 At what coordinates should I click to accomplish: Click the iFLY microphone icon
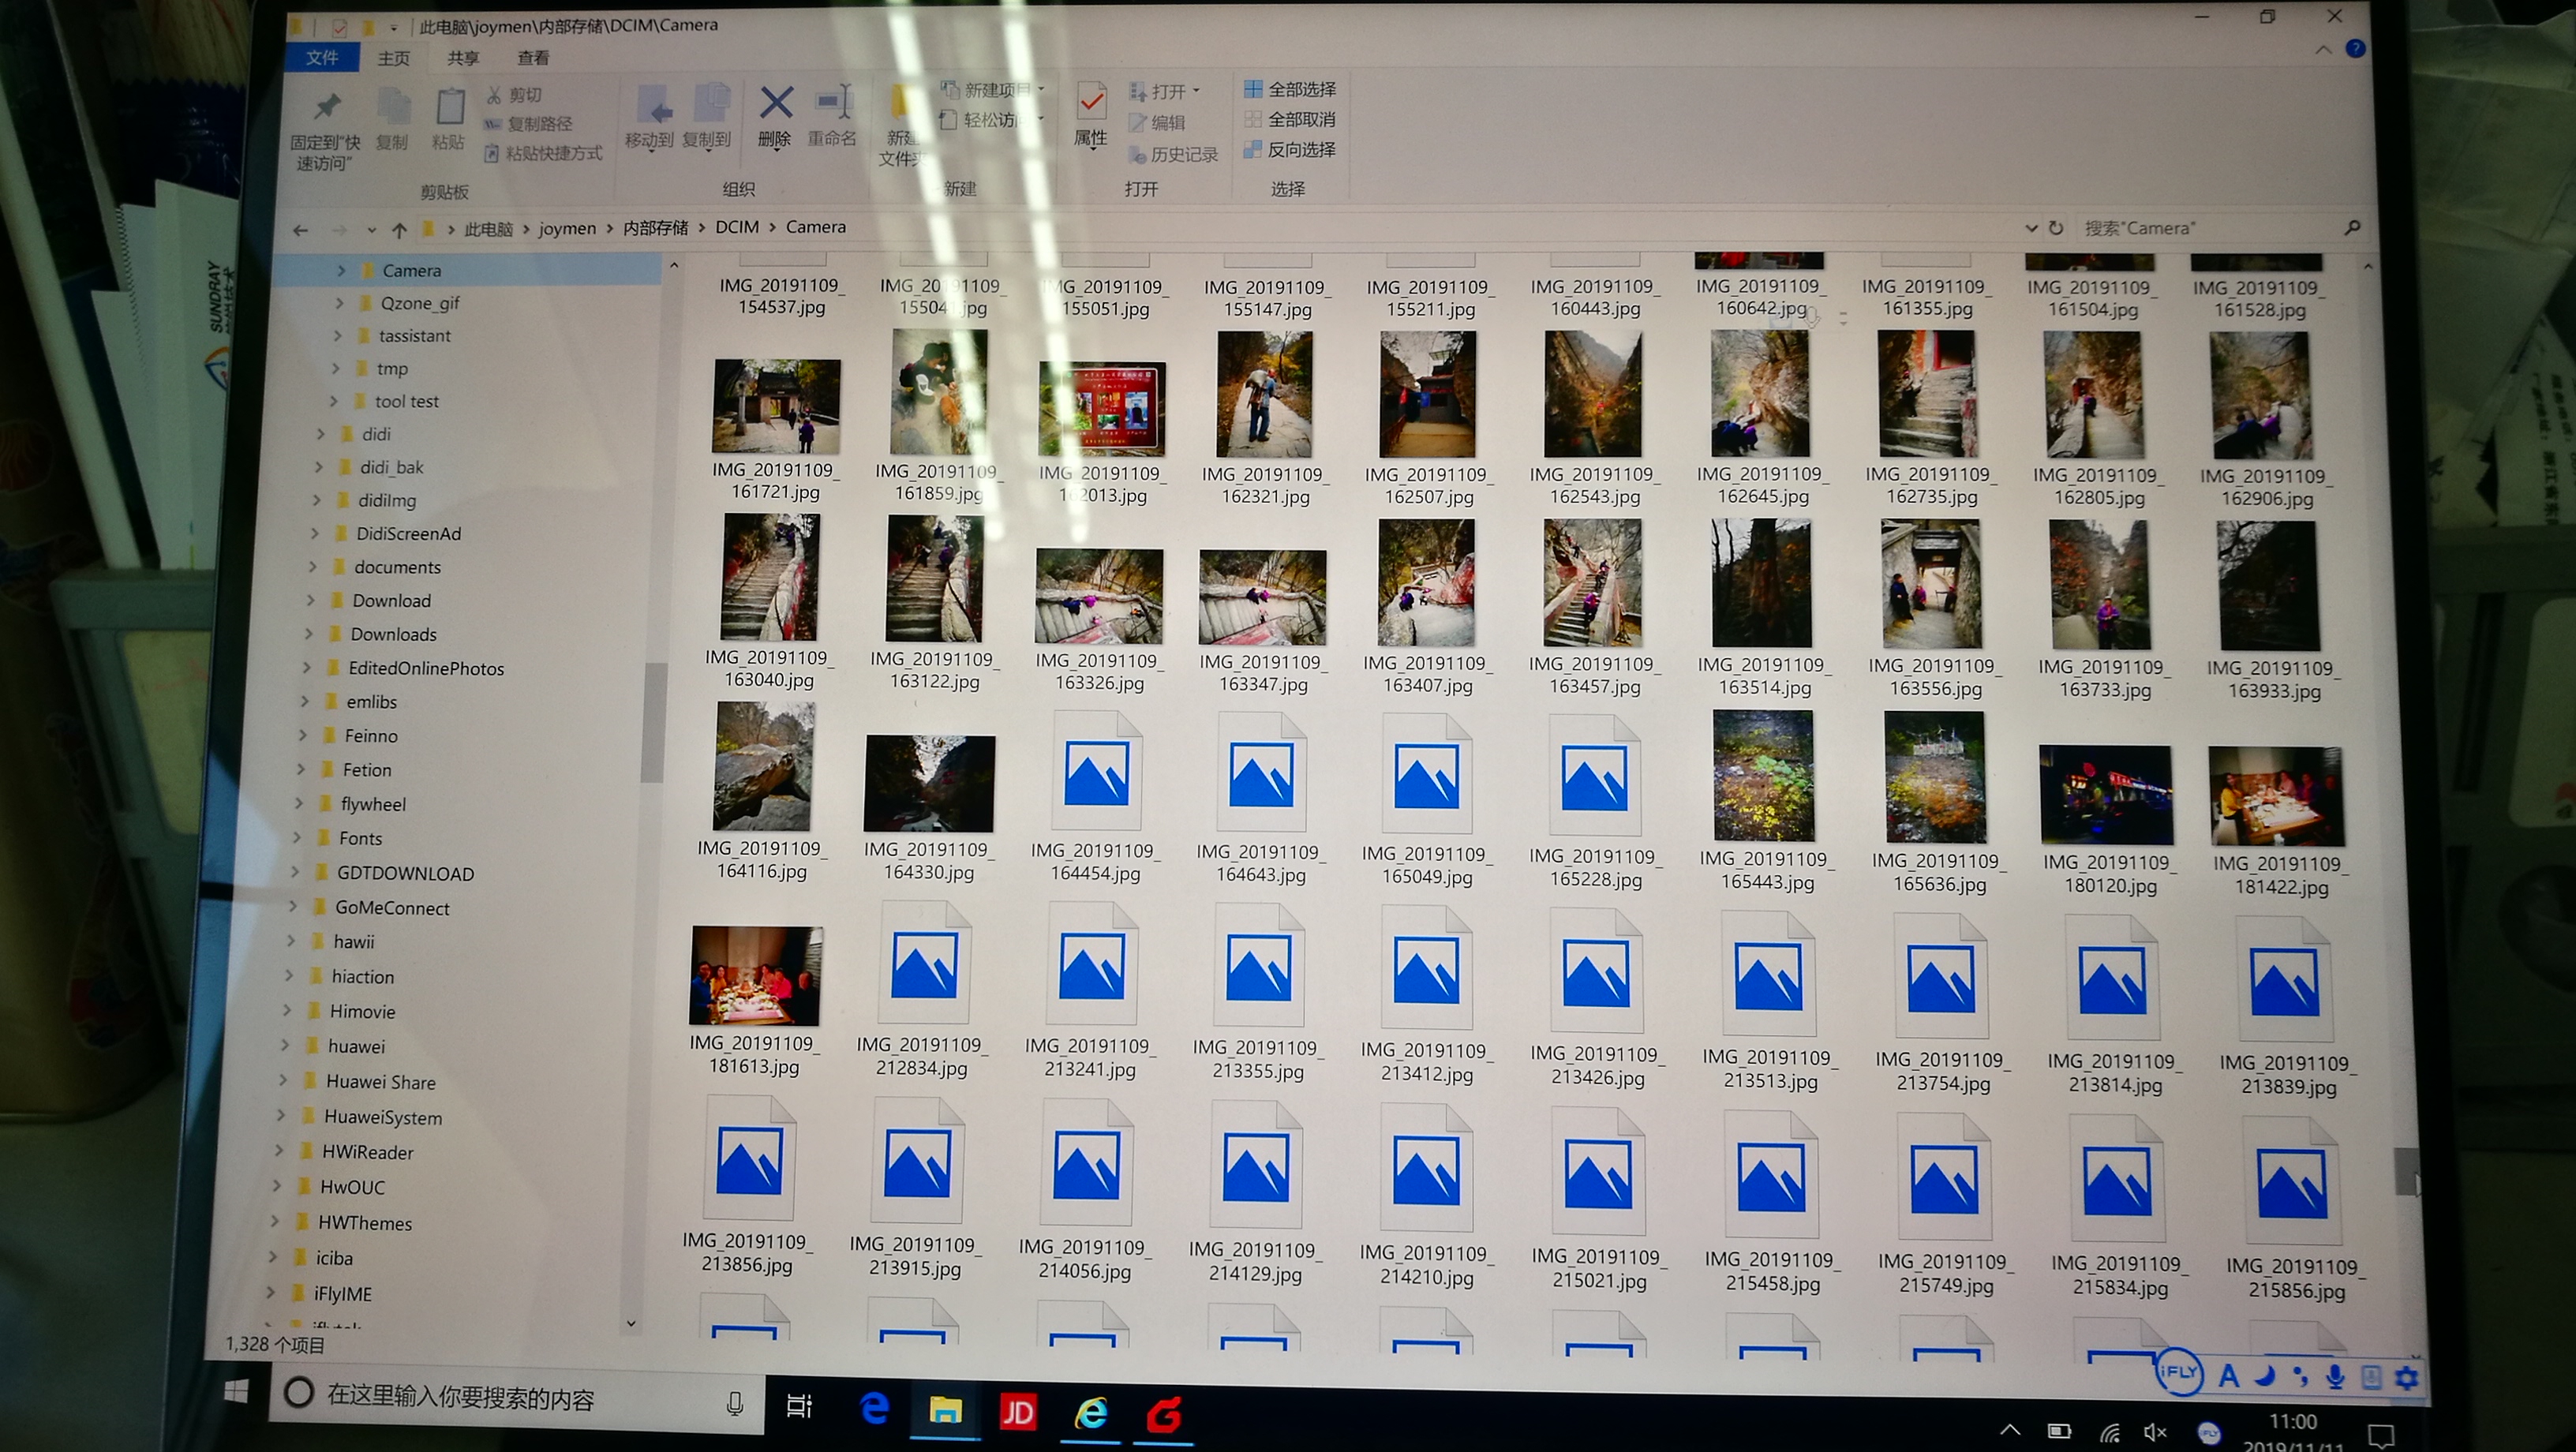point(2335,1376)
